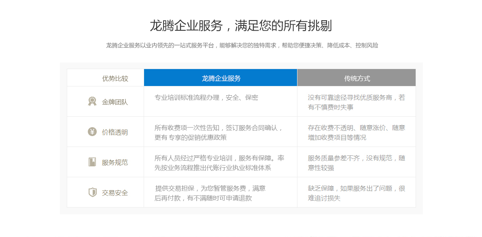Screen dimensions: 482x237
Task: Click the 价格透明 row label
Action: 115,132
